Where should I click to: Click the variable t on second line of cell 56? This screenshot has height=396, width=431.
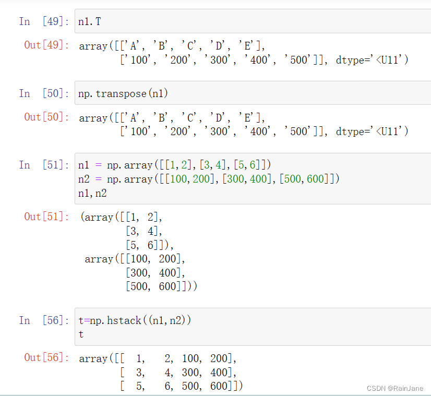[x=81, y=335]
